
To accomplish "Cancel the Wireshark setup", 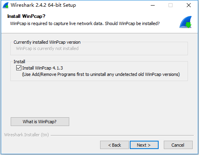I will point(178,145).
